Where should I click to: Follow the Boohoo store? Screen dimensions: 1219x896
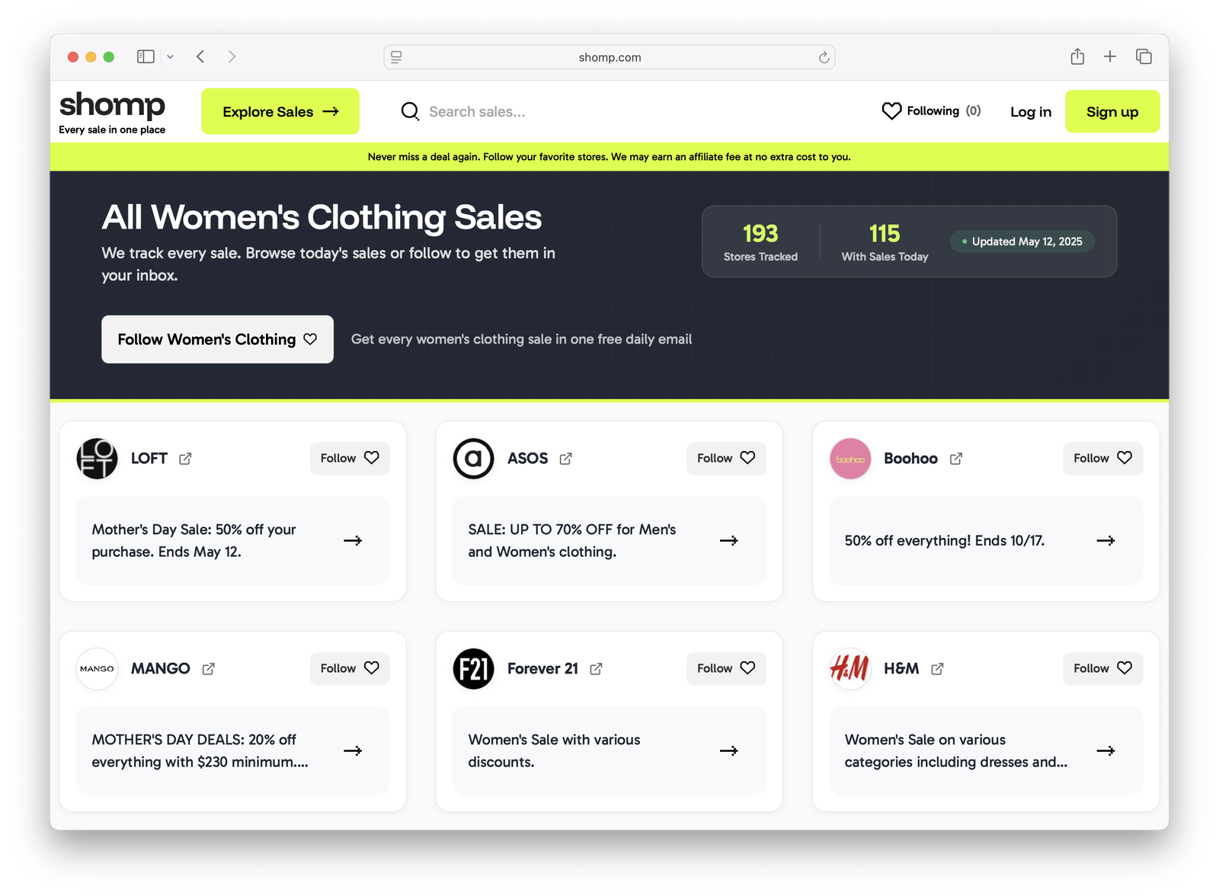click(1102, 458)
